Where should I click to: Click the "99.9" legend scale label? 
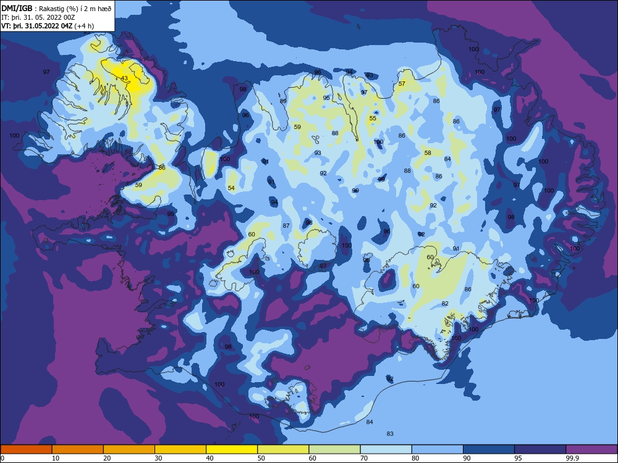pos(572,458)
